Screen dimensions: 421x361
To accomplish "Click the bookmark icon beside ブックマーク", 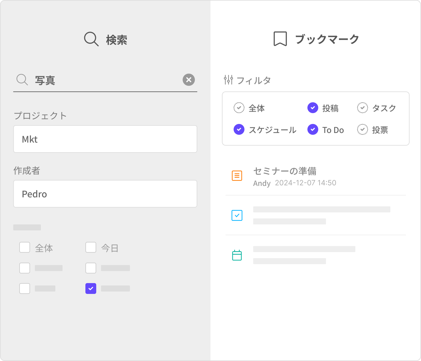I will pos(280,39).
